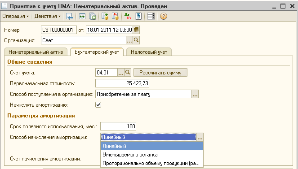The image size is (298, 169).
Task: Select Линейный in the dropdown list
Action: click(x=152, y=146)
